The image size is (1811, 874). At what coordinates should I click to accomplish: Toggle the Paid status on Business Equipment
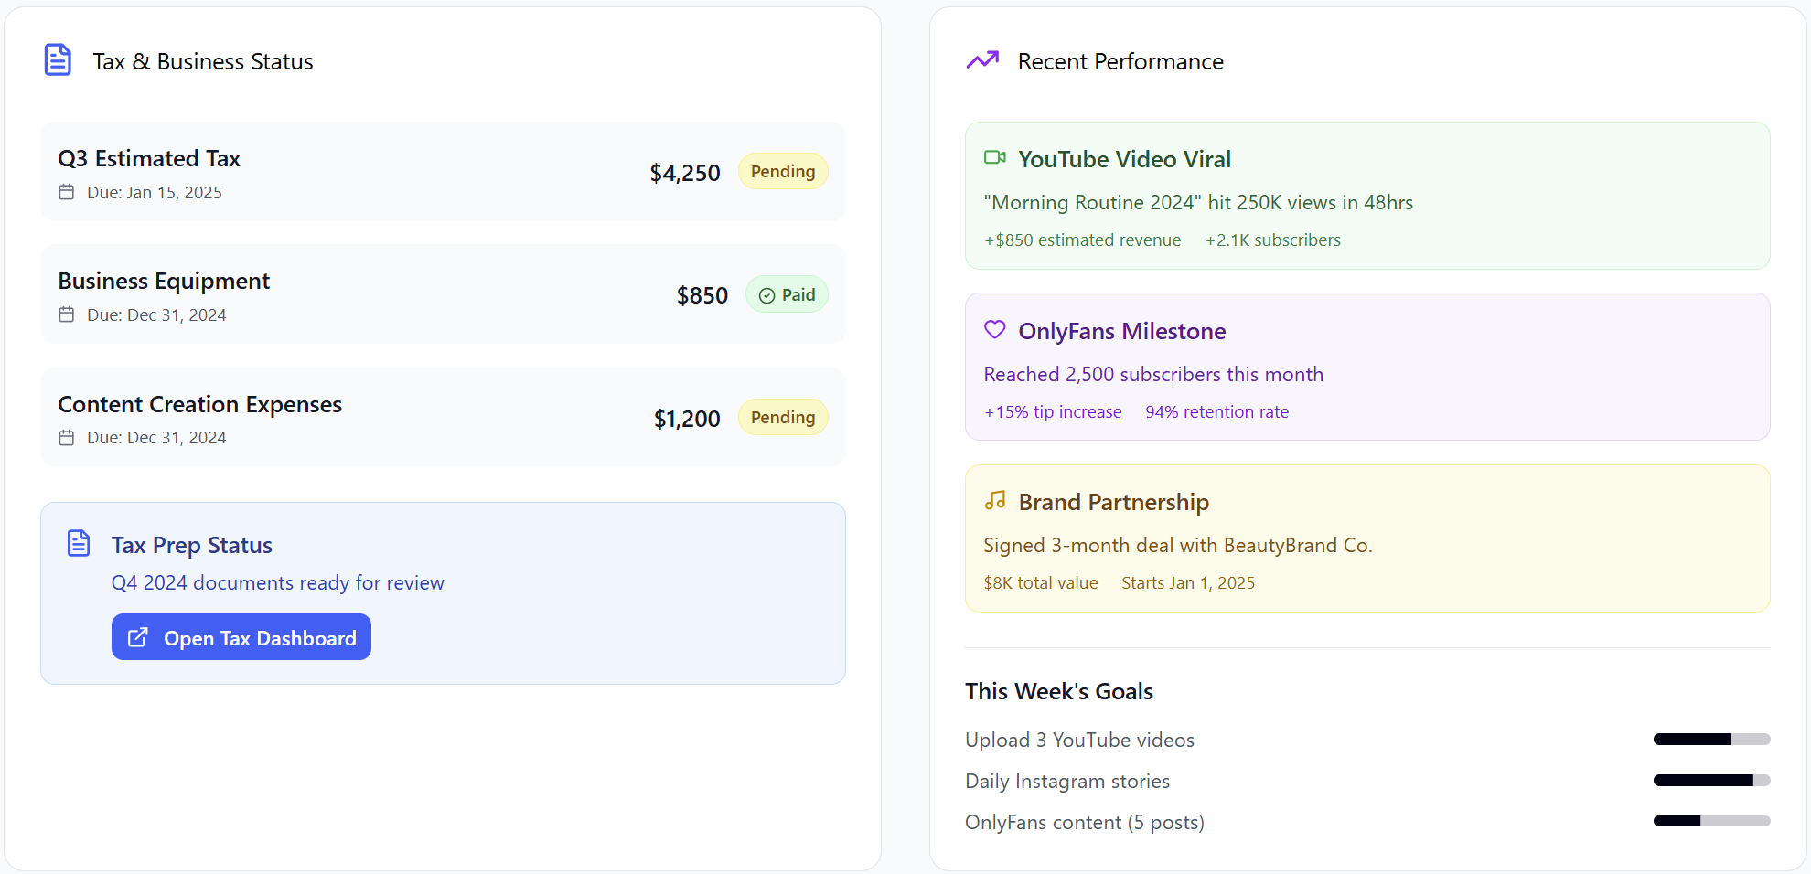(x=787, y=294)
